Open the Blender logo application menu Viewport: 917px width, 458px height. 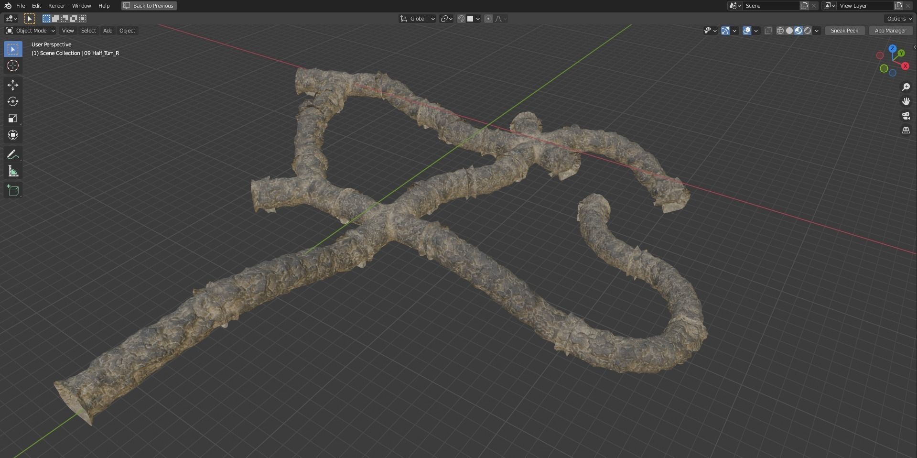tap(8, 6)
